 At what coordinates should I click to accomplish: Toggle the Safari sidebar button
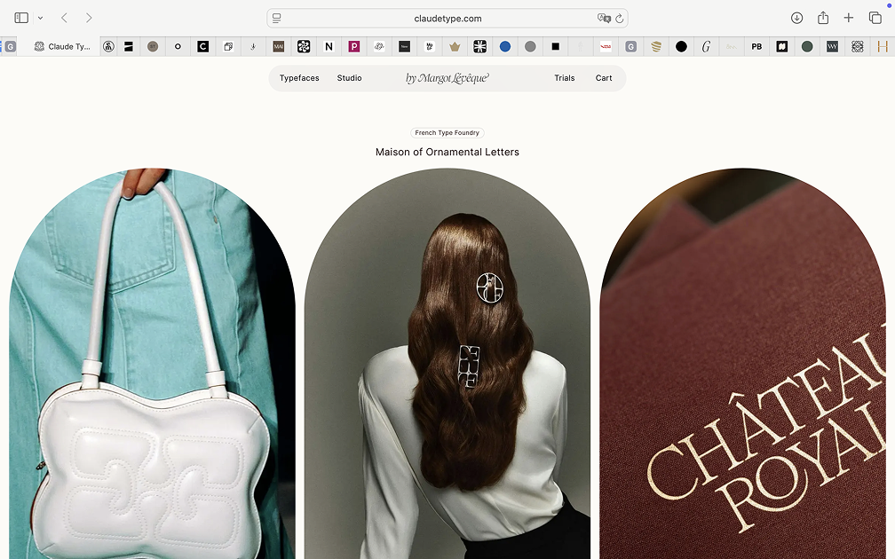coord(21,18)
